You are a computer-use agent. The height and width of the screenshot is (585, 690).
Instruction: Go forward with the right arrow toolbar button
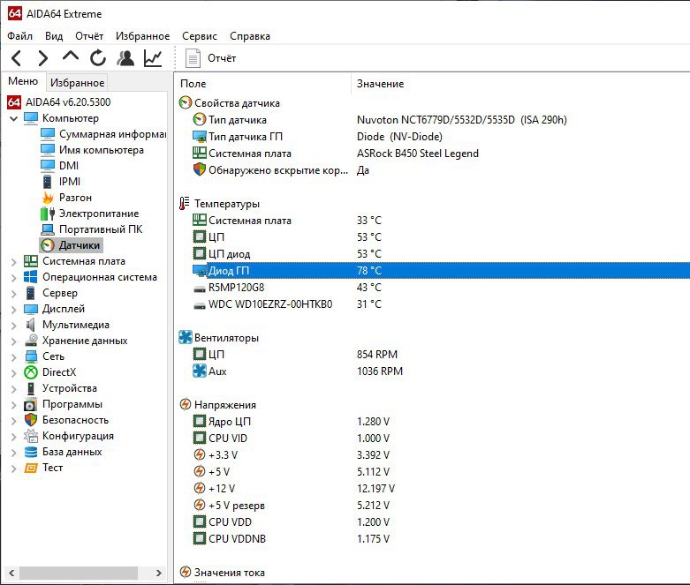42,58
